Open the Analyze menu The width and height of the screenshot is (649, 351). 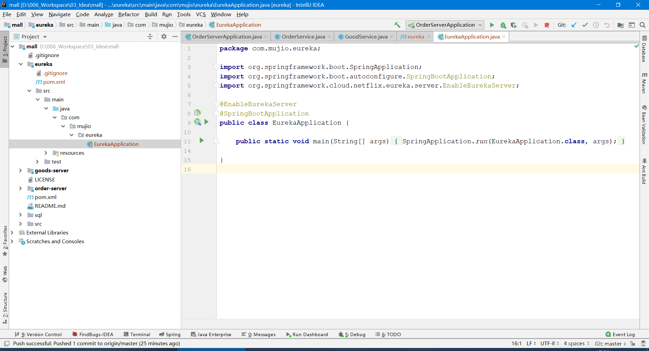click(x=103, y=14)
